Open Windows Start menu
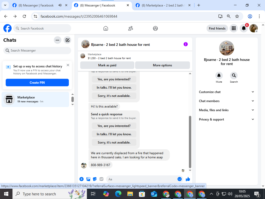Screen dimensions: 265x199 (x=6, y=194)
